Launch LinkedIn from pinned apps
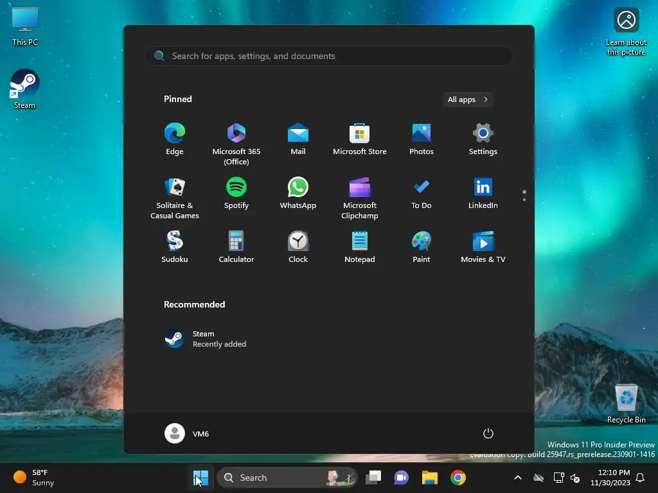 pyautogui.click(x=483, y=193)
